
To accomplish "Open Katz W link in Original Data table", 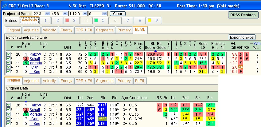I will (x=35, y=105).
